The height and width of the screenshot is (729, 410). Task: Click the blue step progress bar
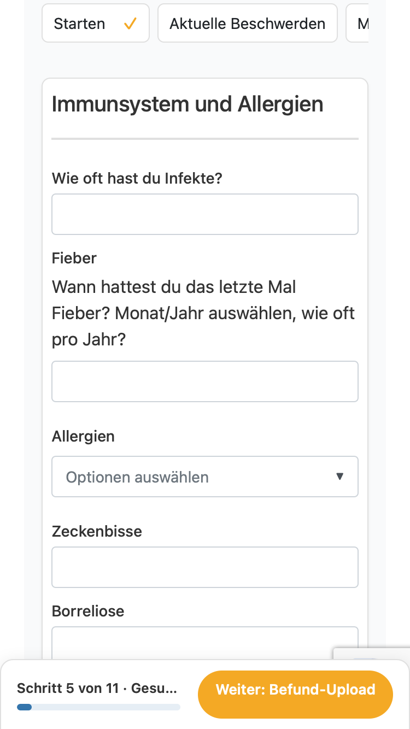click(x=98, y=707)
